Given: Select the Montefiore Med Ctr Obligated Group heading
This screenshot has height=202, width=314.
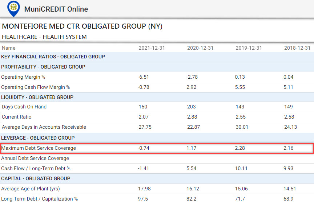Looking at the screenshot, I should point(82,26).
